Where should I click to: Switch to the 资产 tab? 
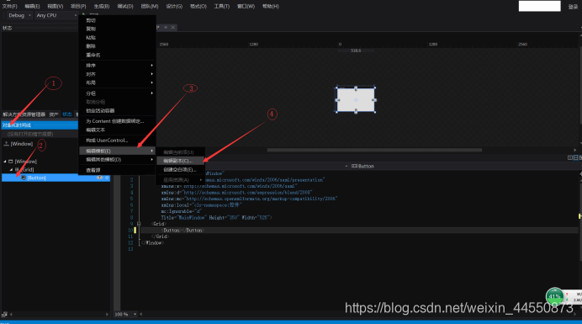tap(54, 114)
